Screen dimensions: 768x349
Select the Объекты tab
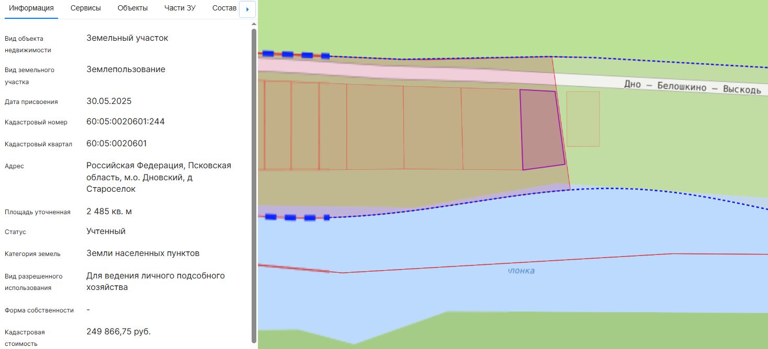[x=132, y=8]
